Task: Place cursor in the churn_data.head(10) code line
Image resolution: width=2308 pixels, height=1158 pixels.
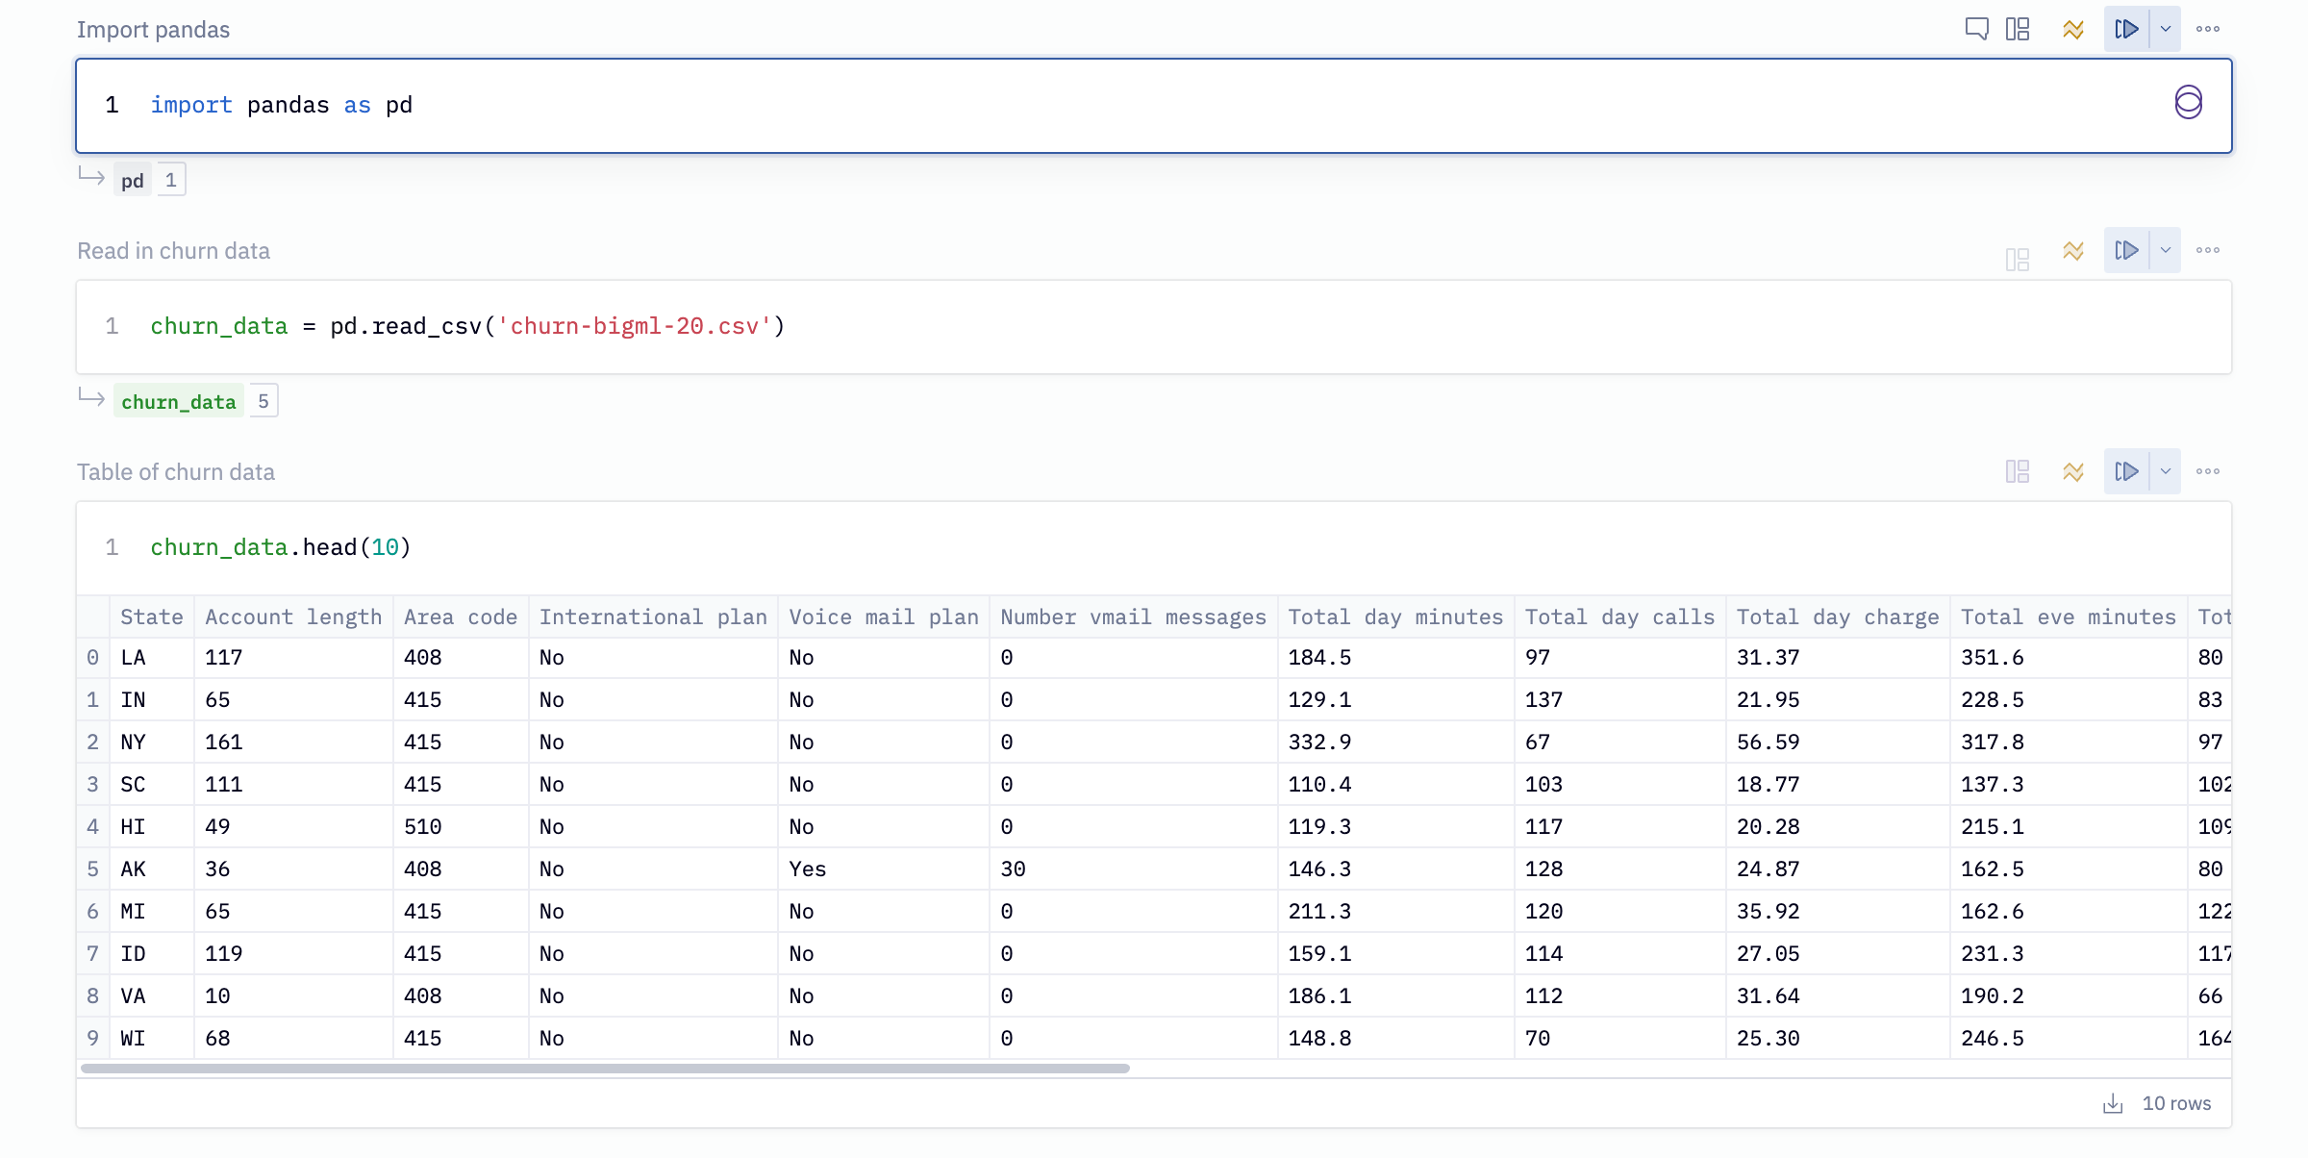Action: [x=279, y=546]
